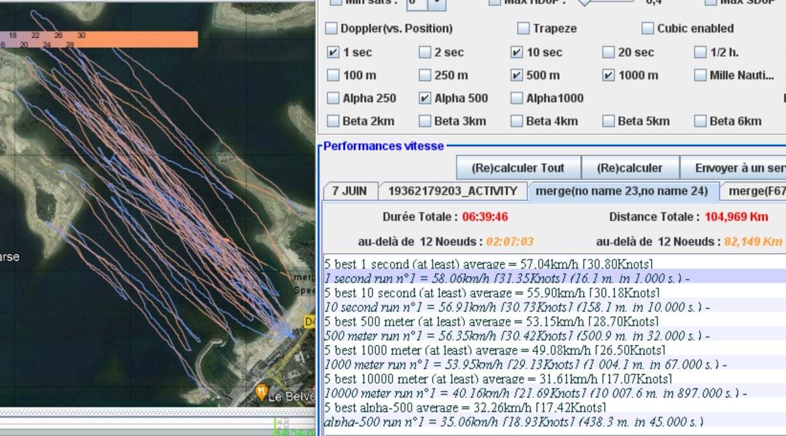786x436 pixels.
Task: Check the Alpha 250 checkbox
Action: click(333, 98)
